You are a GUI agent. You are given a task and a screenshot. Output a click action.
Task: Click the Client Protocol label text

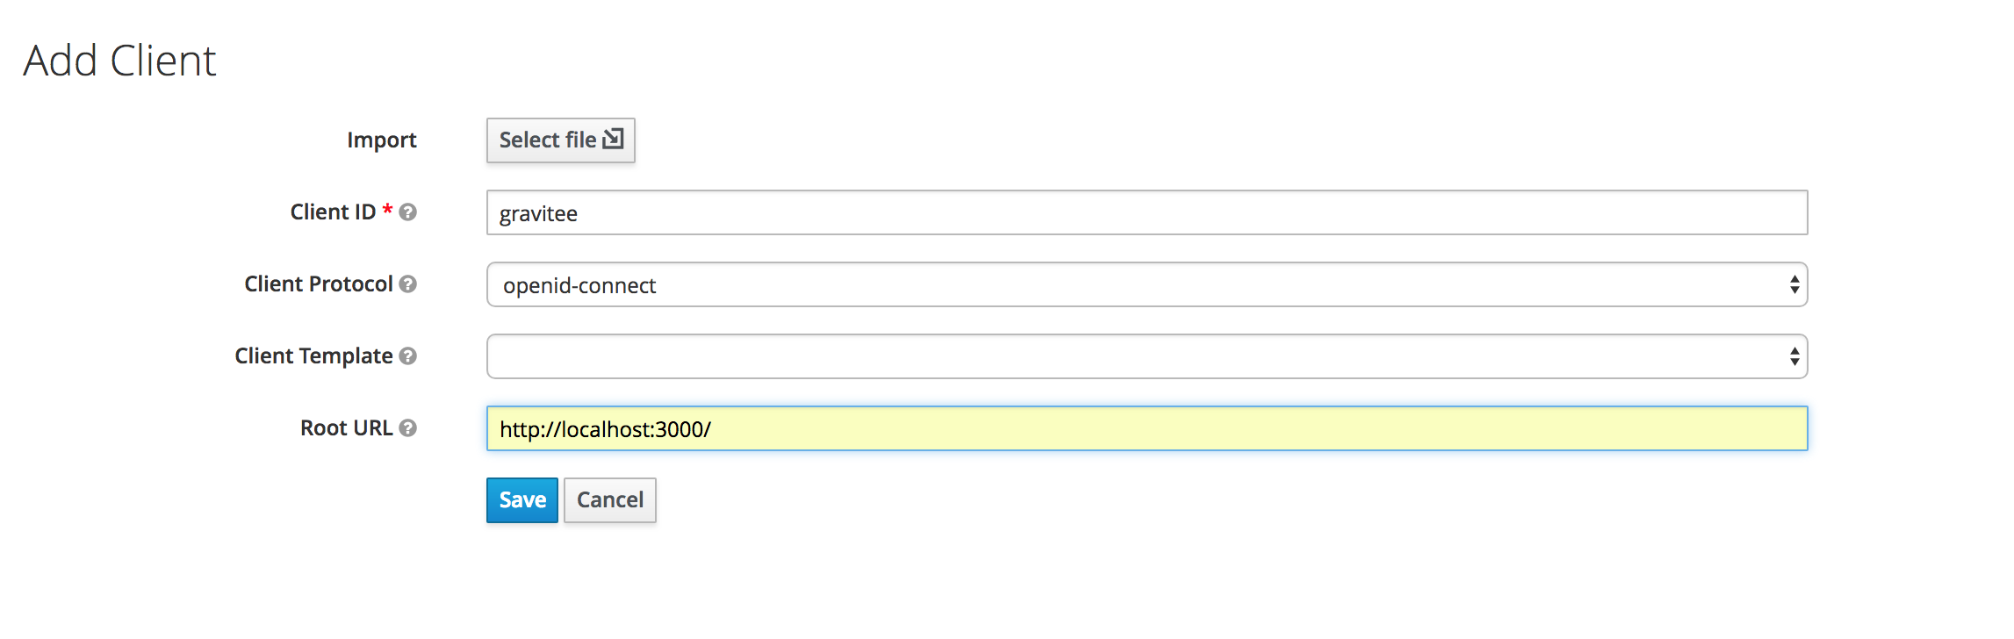pos(318,284)
